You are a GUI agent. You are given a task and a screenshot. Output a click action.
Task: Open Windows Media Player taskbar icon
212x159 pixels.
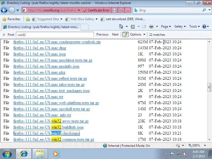coord(56,154)
